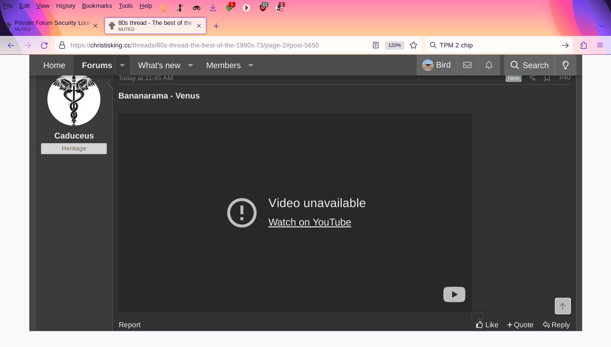Screen dimensions: 611x347
Task: Click the crossed-out X extension icon
Action: pos(180,8)
